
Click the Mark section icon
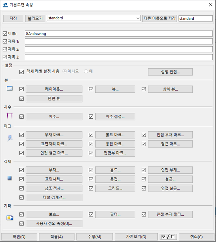[x=10, y=137]
